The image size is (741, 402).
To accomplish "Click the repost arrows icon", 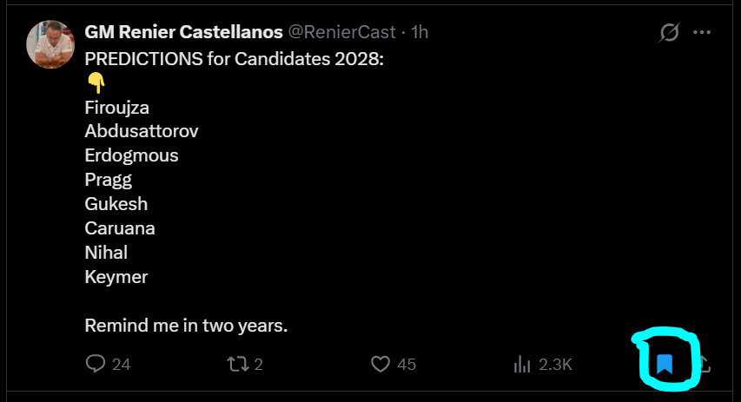I will (x=238, y=364).
